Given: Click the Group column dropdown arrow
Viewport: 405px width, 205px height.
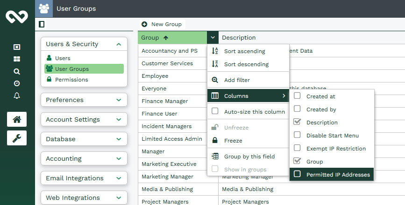Looking at the screenshot, I should click(213, 37).
